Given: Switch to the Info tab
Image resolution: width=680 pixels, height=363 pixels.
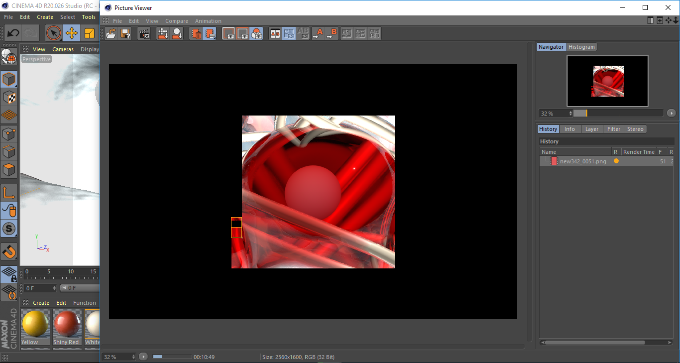Looking at the screenshot, I should pyautogui.click(x=569, y=129).
